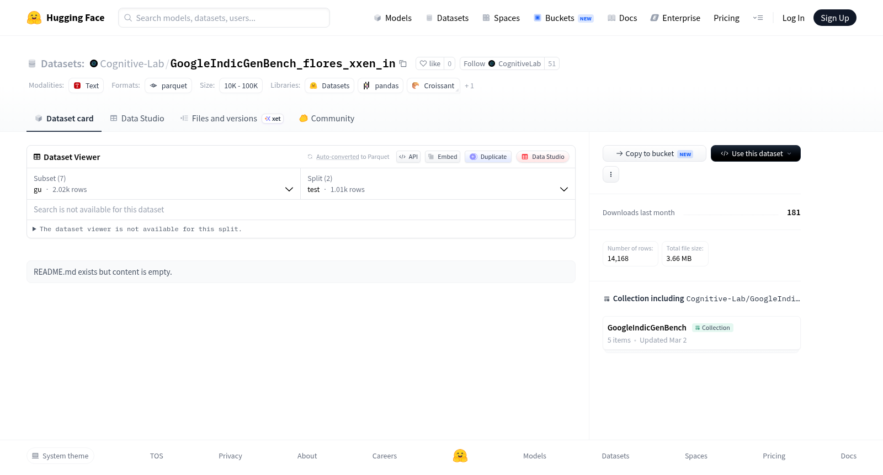Open Spaces footer link

coord(696,456)
